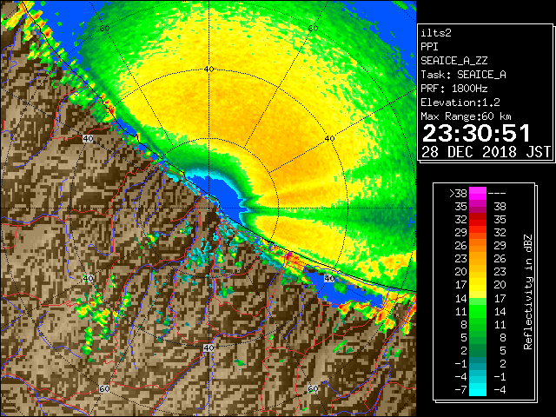Viewport: 556px width, 417px height.
Task: Click the 'PRF: 1800Hz' value
Action: 453,89
